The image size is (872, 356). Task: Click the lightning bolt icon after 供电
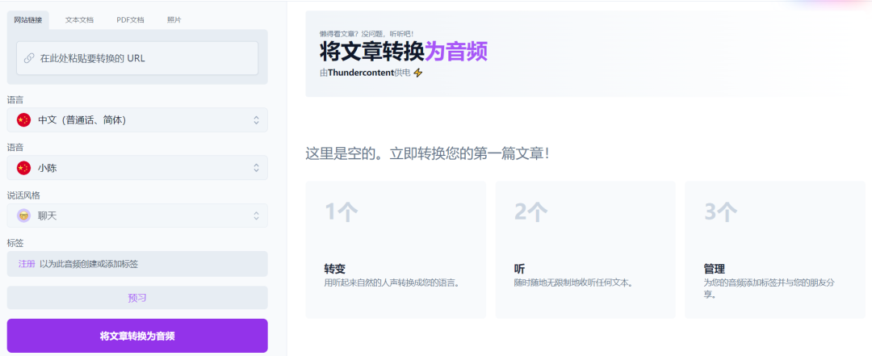(417, 73)
